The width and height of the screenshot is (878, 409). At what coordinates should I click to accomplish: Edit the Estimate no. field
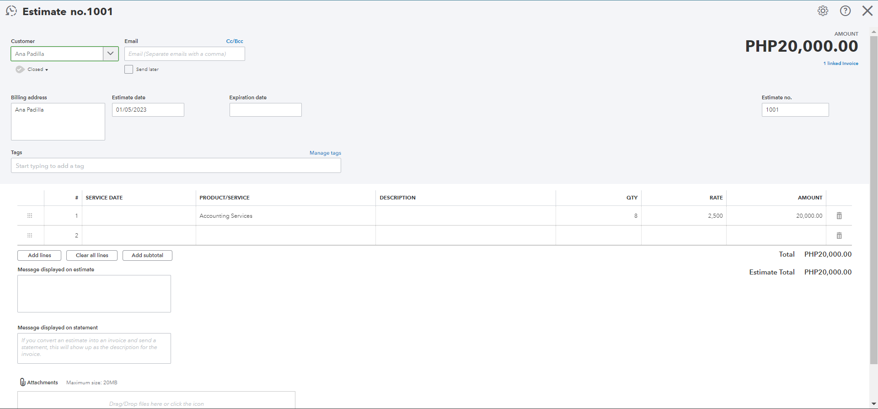(x=795, y=110)
